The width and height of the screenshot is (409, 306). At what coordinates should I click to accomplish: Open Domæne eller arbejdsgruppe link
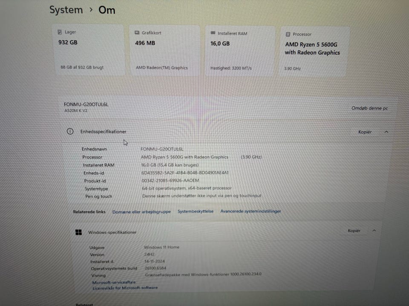tap(141, 212)
